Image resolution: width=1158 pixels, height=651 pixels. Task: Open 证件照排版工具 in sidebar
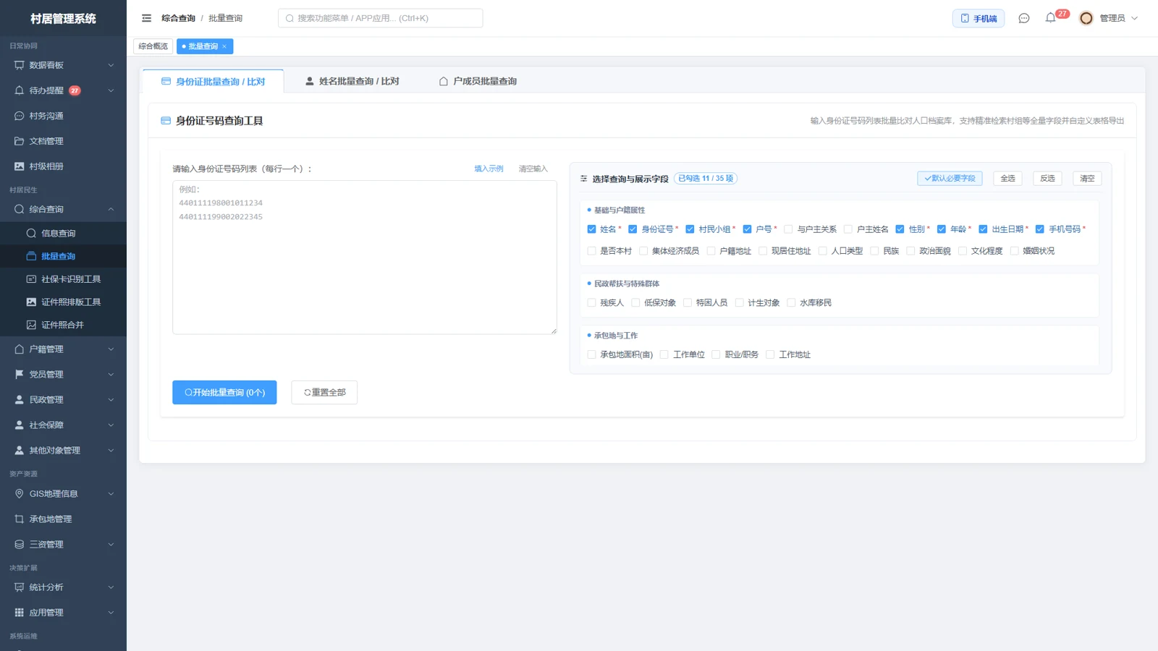63,302
